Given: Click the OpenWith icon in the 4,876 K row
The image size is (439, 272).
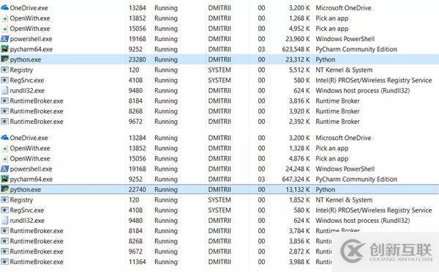Looking at the screenshot, I should [5, 159].
